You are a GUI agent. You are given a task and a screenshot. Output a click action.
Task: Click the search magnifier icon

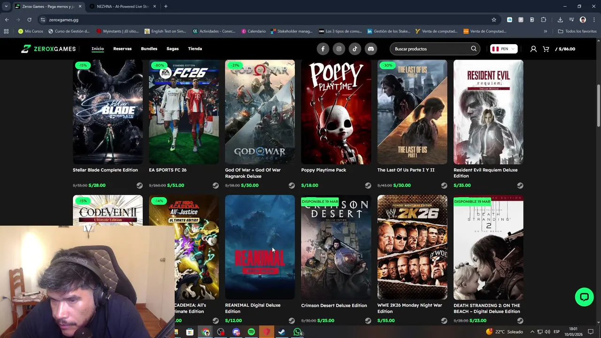click(x=473, y=49)
